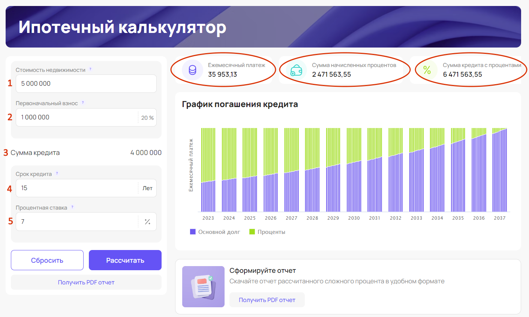The height and width of the screenshot is (317, 529).
Task: Toggle Проценты series in chart legend
Action: [267, 232]
